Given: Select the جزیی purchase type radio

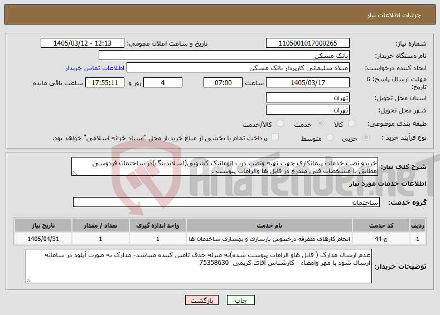Looking at the screenshot, I should tap(366, 137).
